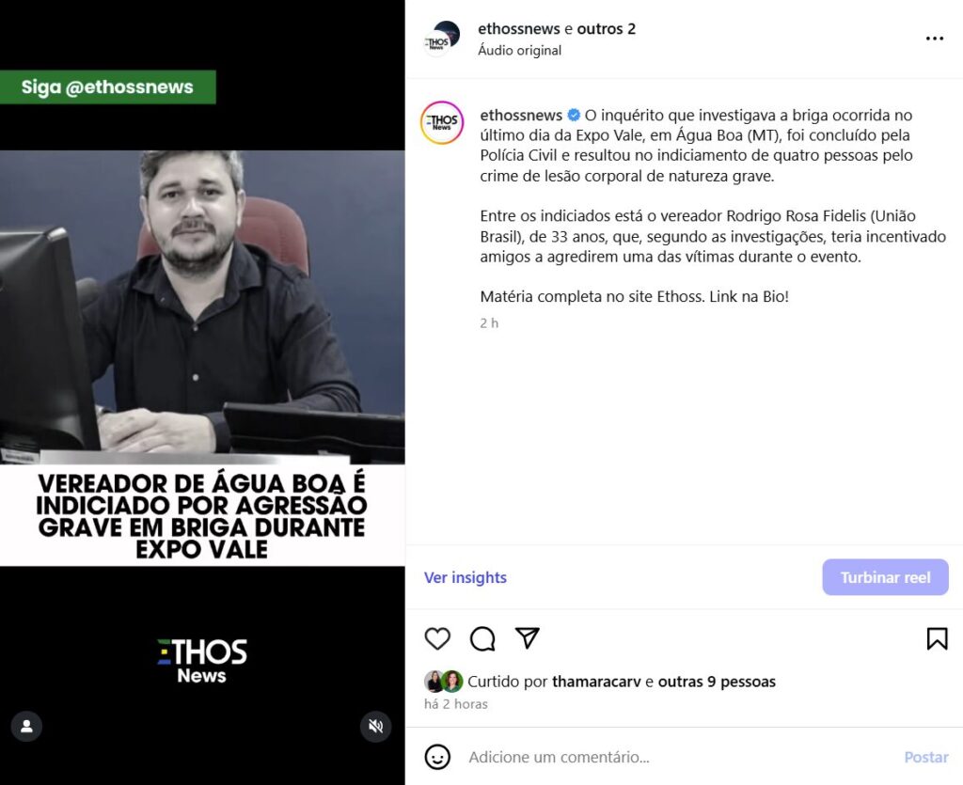Click the 'Postar' comment button
Image resolution: width=963 pixels, height=785 pixels.
[x=926, y=757]
